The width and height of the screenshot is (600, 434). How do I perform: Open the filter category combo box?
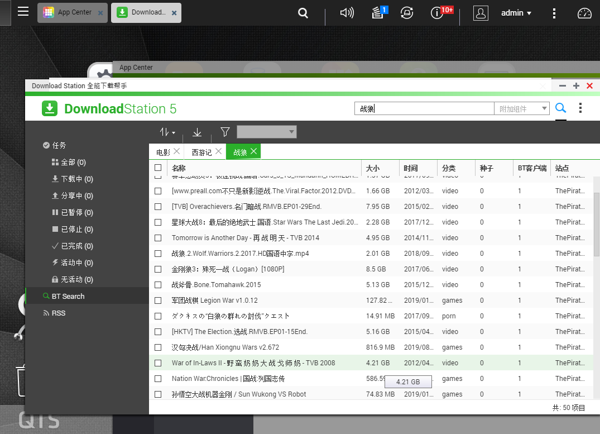267,132
